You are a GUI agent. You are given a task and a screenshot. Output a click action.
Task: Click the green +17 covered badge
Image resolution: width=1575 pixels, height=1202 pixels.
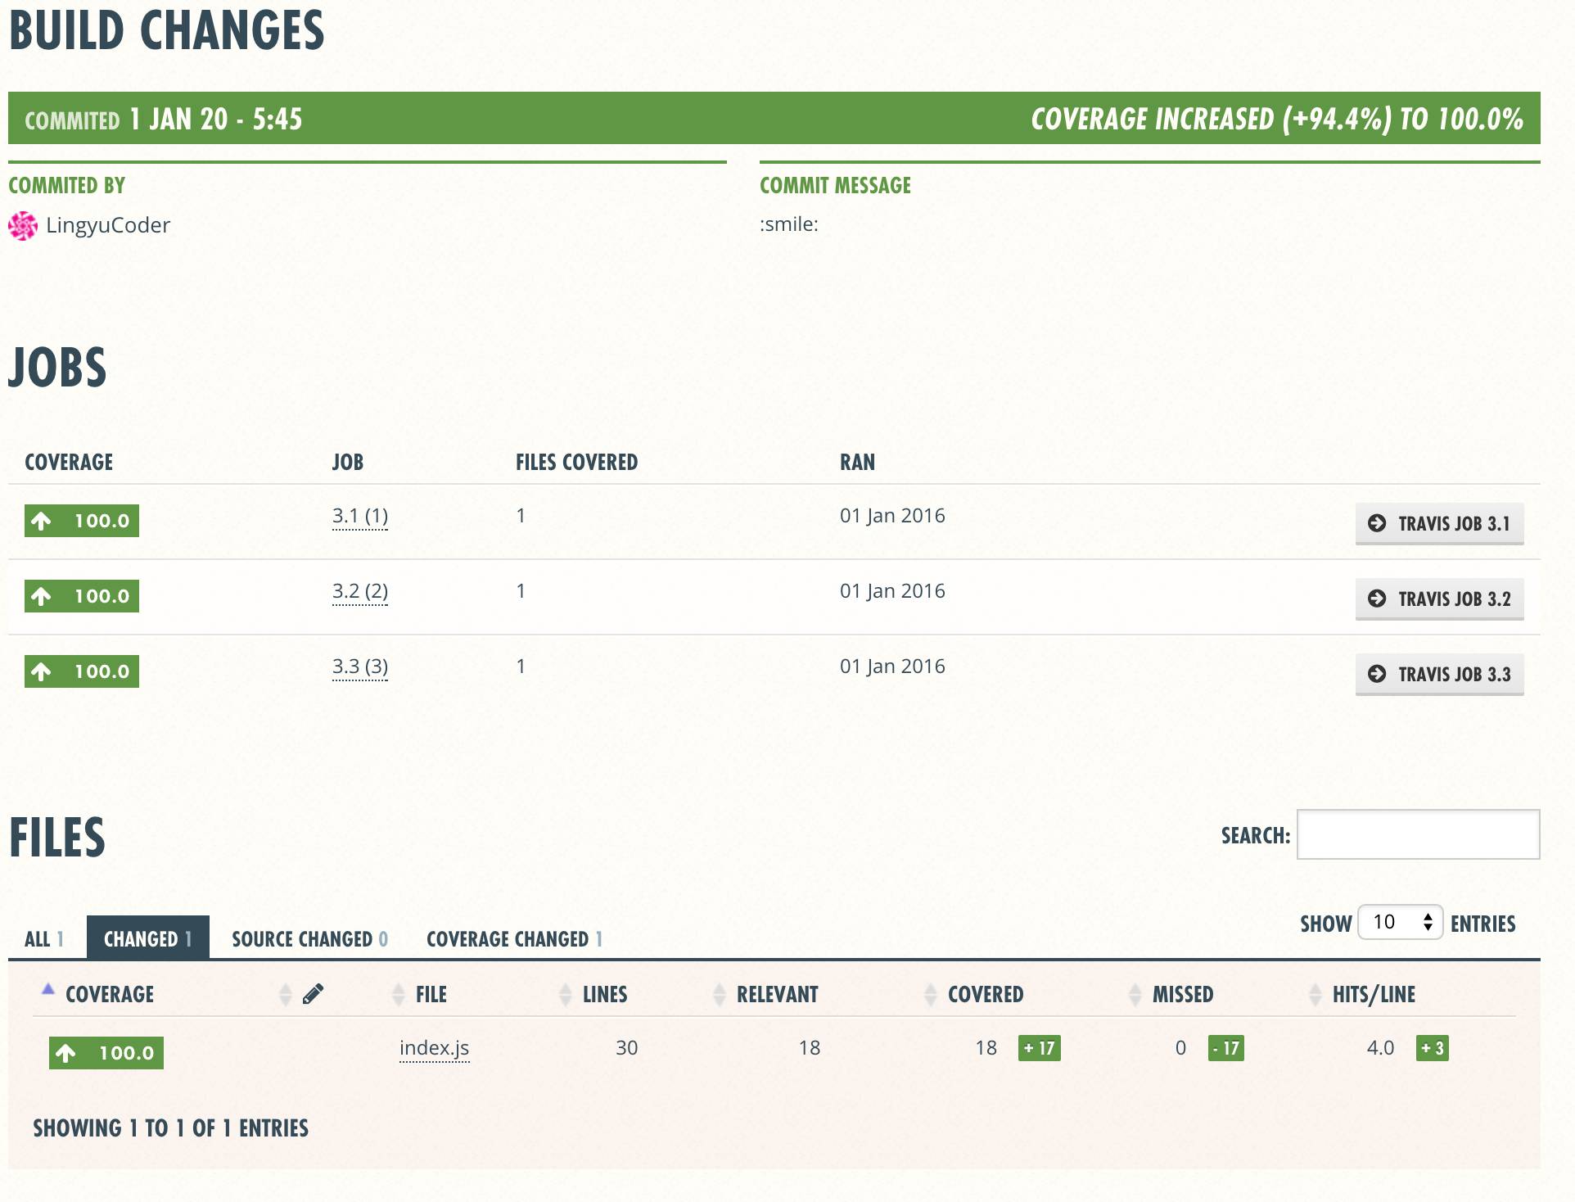[x=1039, y=1048]
